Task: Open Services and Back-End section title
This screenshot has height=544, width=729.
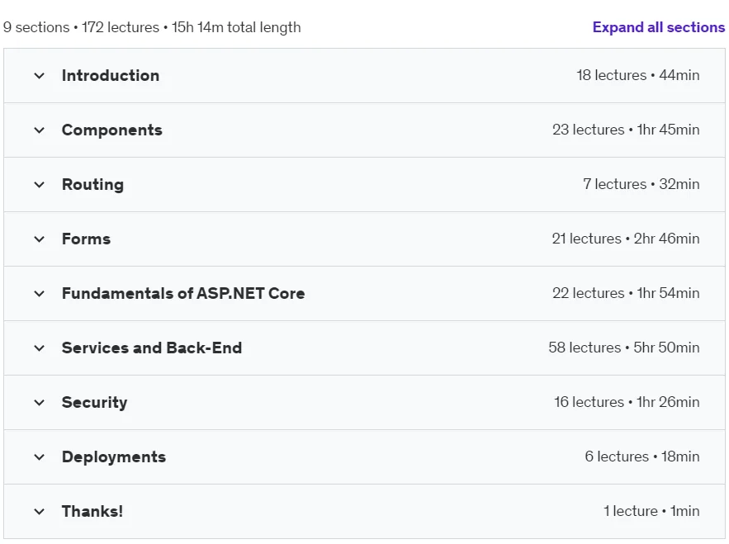Action: pos(152,348)
